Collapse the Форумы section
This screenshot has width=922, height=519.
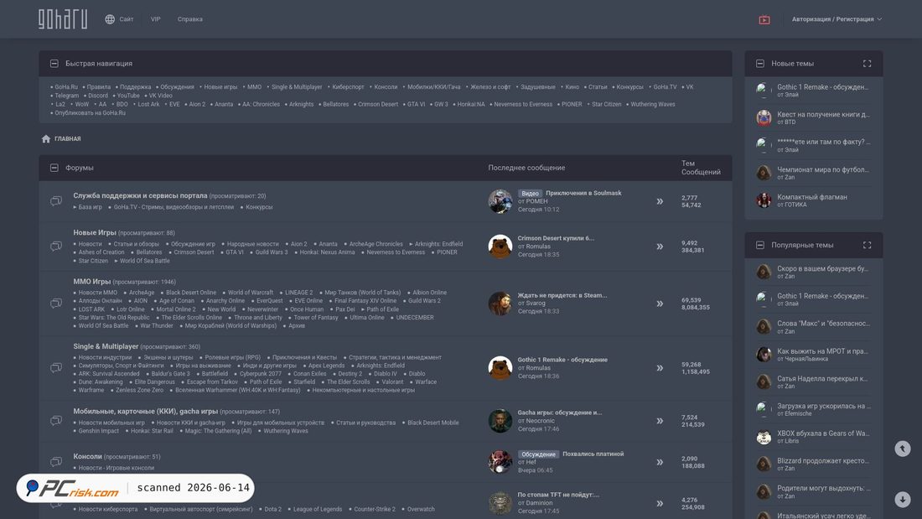(54, 168)
